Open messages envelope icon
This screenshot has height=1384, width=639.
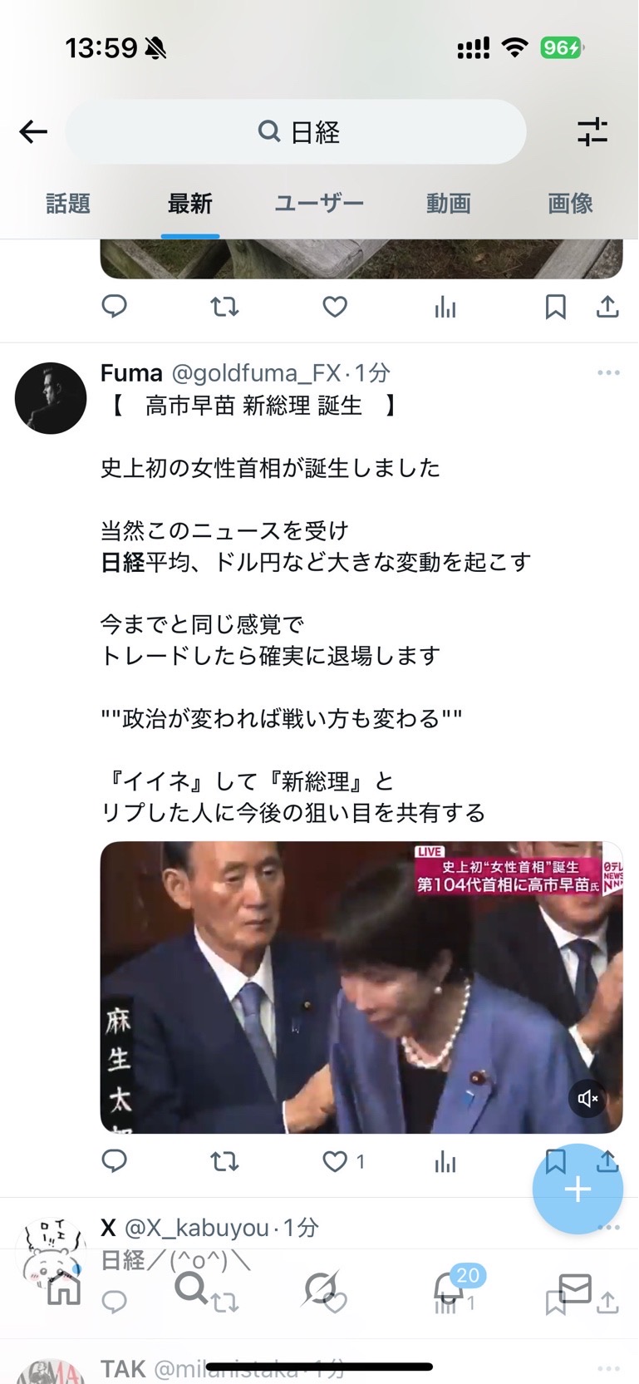(575, 1288)
